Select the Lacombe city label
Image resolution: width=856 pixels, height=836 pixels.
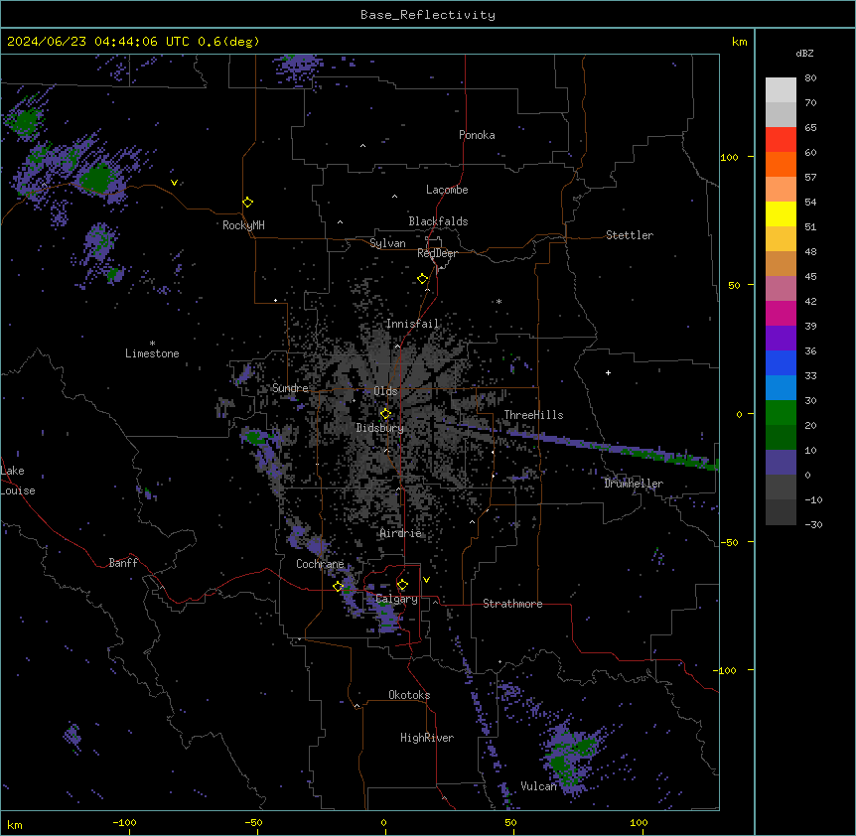pyautogui.click(x=447, y=190)
